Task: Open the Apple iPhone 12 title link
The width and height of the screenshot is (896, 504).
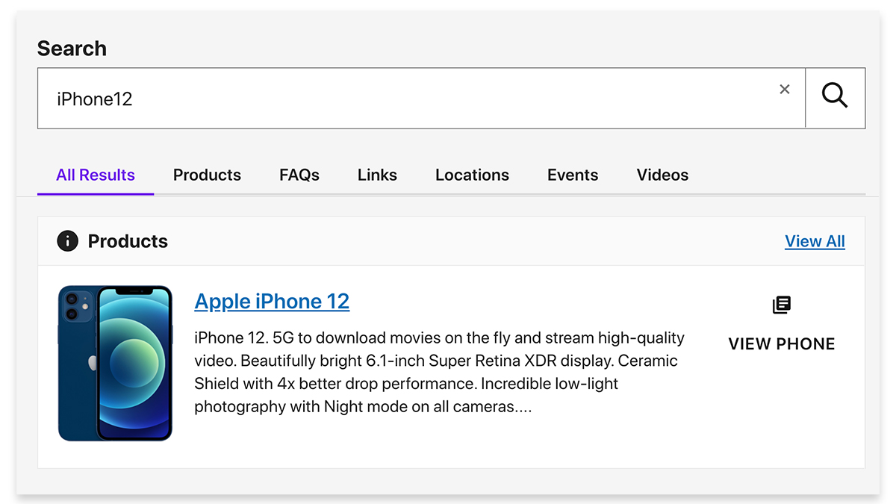Action: coord(272,301)
